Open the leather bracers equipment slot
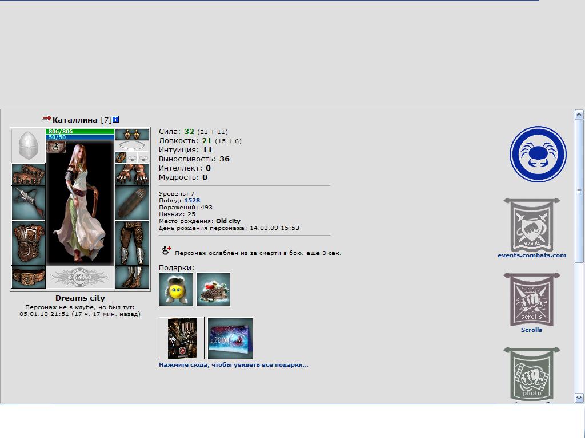 [x=29, y=175]
